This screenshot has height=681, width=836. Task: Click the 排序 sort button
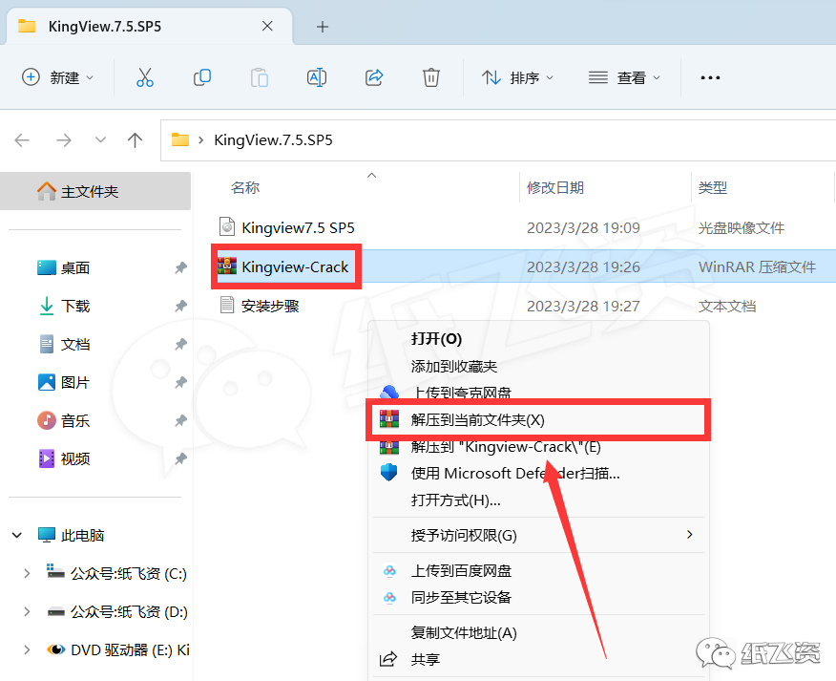pyautogui.click(x=517, y=78)
